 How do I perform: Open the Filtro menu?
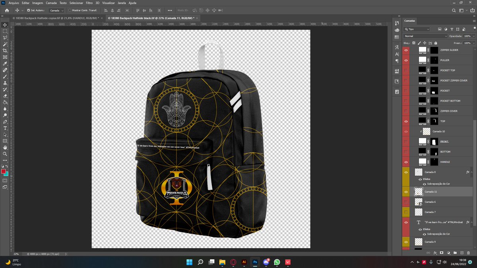[89, 3]
